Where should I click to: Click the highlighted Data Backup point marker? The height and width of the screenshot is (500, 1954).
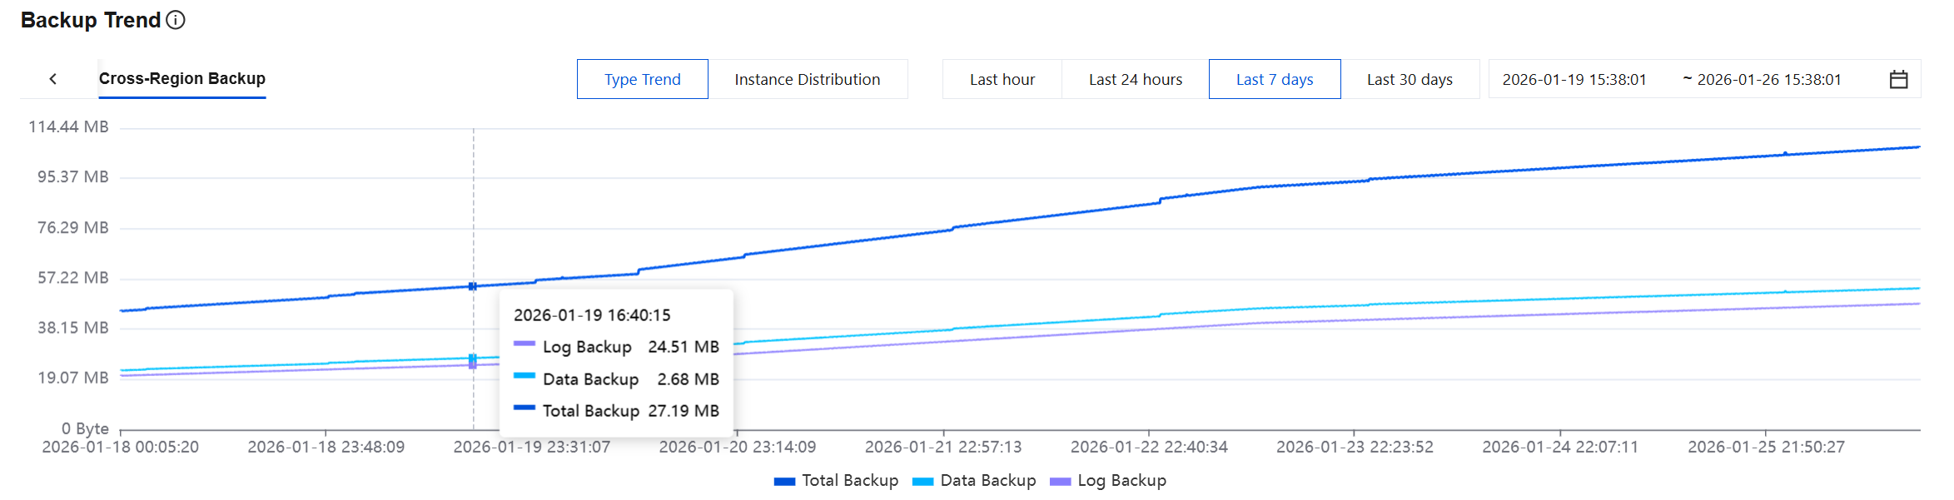[473, 358]
